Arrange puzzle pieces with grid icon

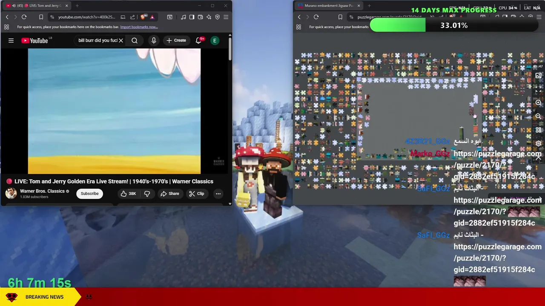[538, 130]
